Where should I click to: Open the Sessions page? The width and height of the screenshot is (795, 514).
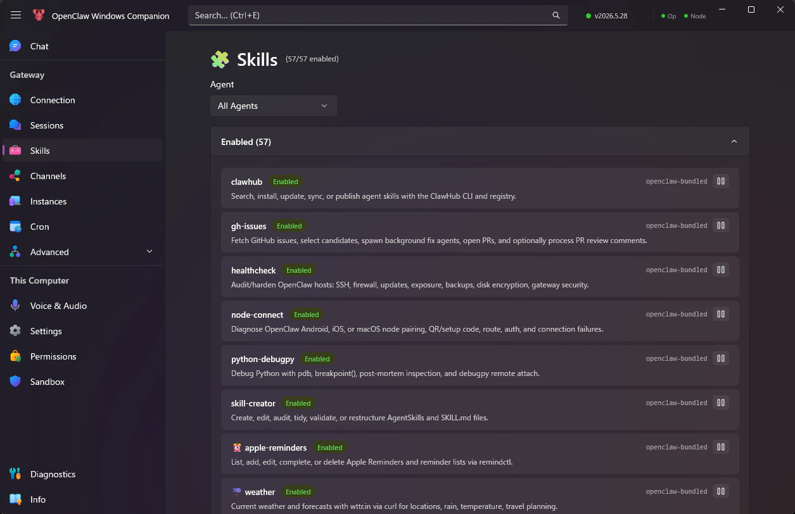point(82,125)
